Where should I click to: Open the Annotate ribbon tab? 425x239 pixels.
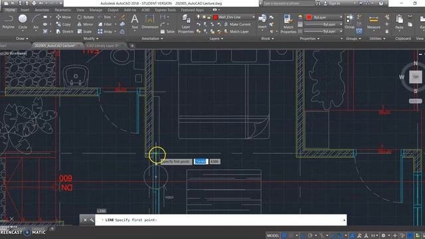pyautogui.click(x=42, y=10)
